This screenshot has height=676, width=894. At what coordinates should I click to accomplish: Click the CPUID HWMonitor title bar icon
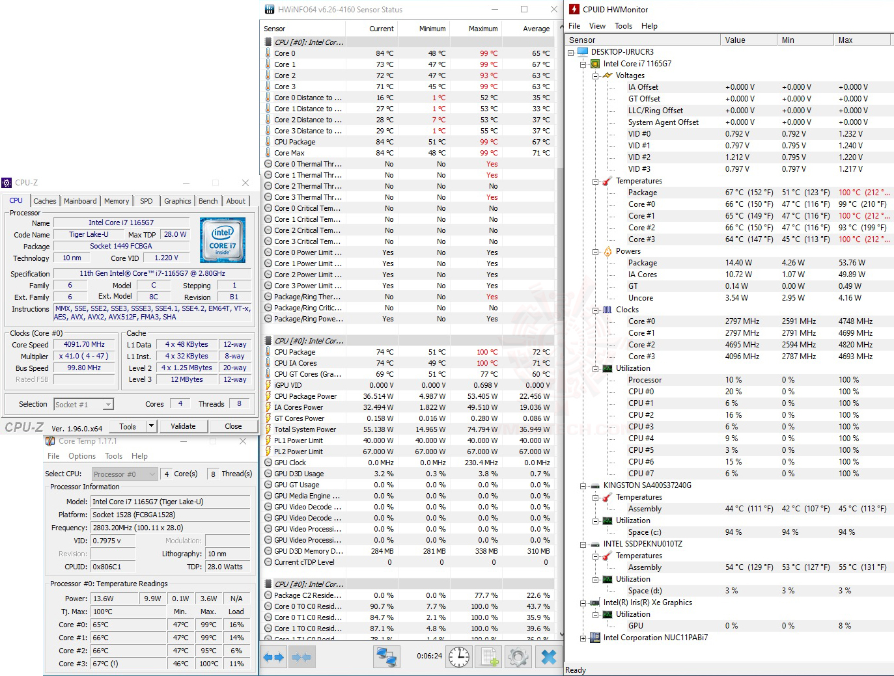pos(574,9)
